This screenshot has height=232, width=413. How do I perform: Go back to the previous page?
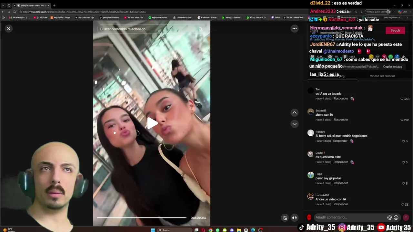[x=3, y=12]
